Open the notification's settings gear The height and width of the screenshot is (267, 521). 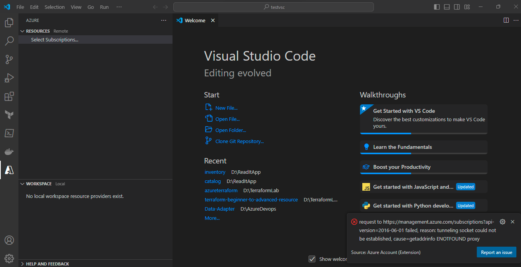click(503, 222)
